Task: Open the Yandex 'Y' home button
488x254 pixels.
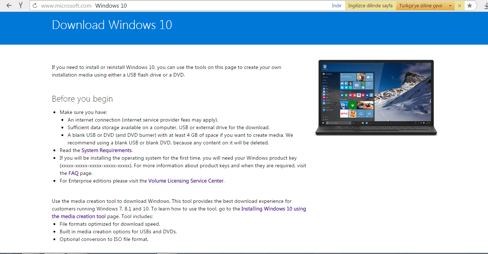Action: click(x=21, y=5)
